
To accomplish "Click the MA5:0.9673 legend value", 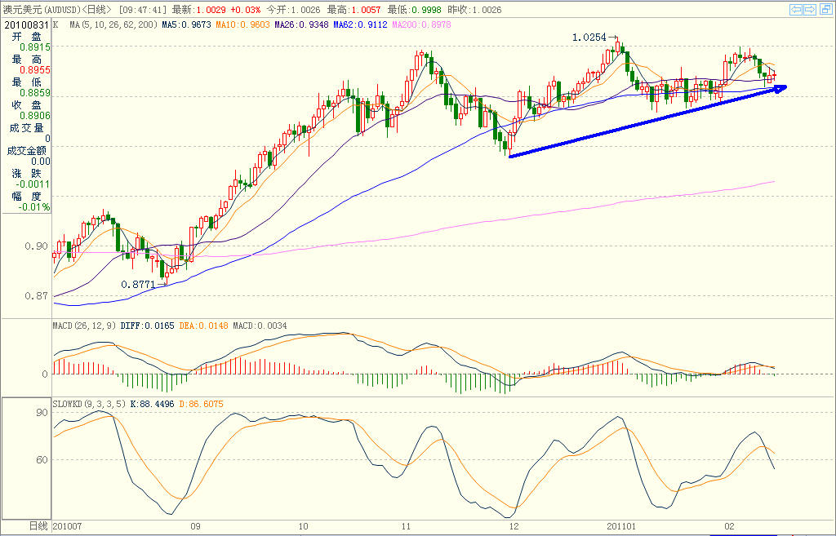I will [187, 24].
